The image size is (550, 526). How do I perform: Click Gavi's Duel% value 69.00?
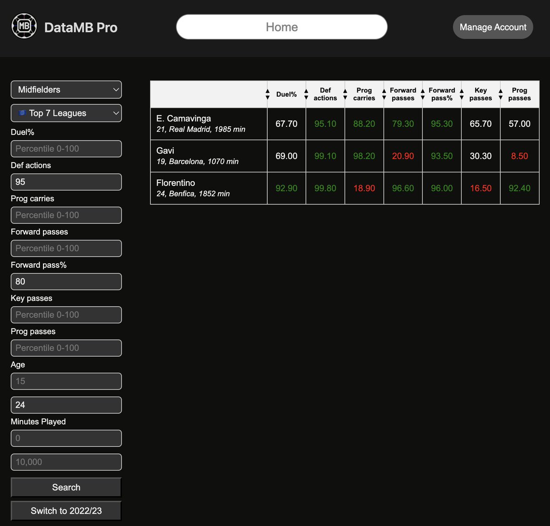coord(286,156)
